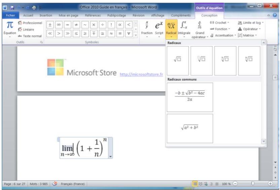Insert the factorial exclamation symbol
This screenshot has width=280, height=190.
[111, 25]
